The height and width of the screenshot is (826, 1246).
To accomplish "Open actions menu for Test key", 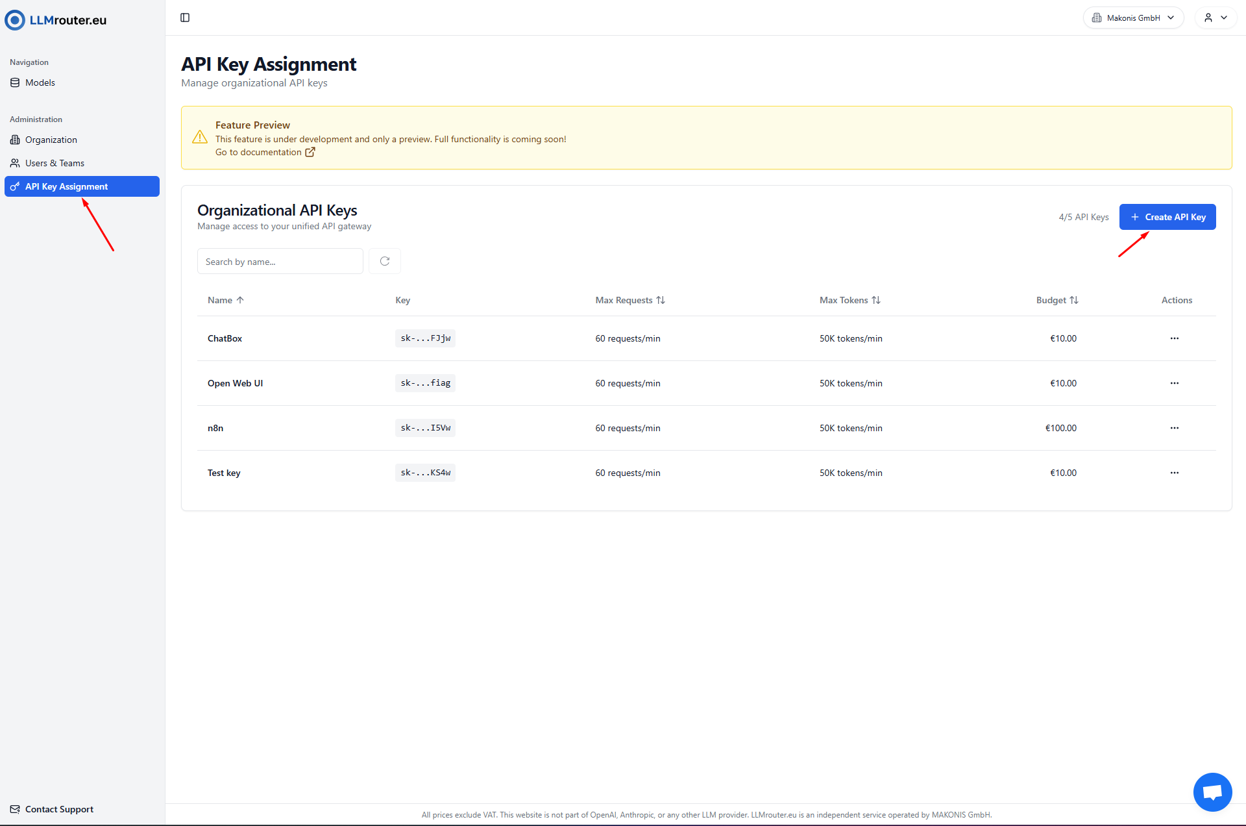I will tap(1174, 473).
